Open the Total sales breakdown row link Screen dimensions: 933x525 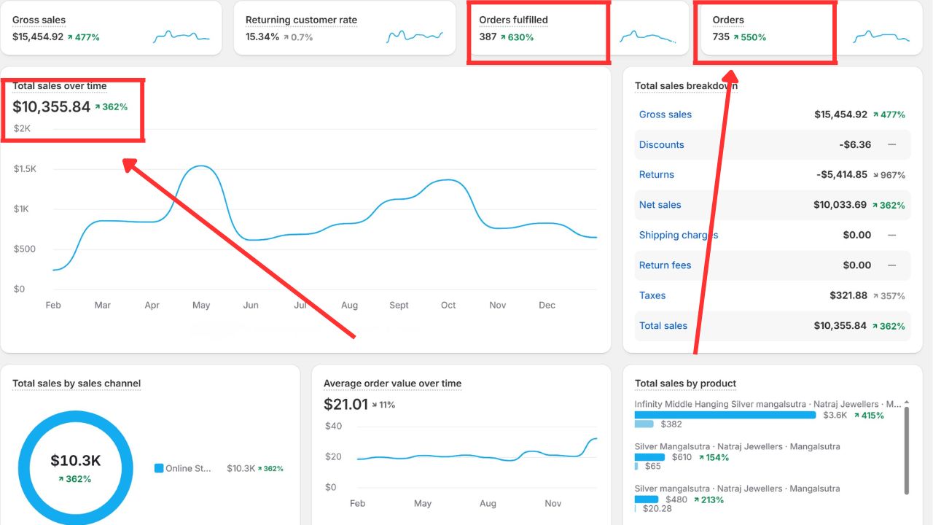click(x=663, y=326)
